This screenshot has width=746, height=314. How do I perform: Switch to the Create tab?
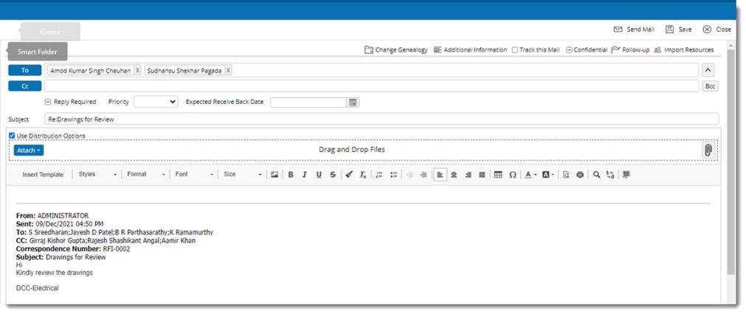click(50, 32)
